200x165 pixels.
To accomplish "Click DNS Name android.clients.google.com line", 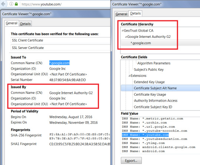I will click(x=159, y=147).
